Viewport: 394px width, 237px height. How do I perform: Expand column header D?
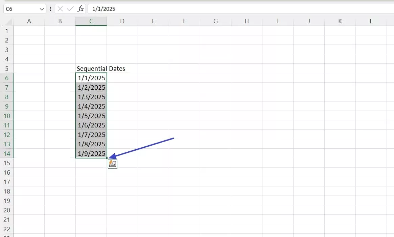point(122,21)
